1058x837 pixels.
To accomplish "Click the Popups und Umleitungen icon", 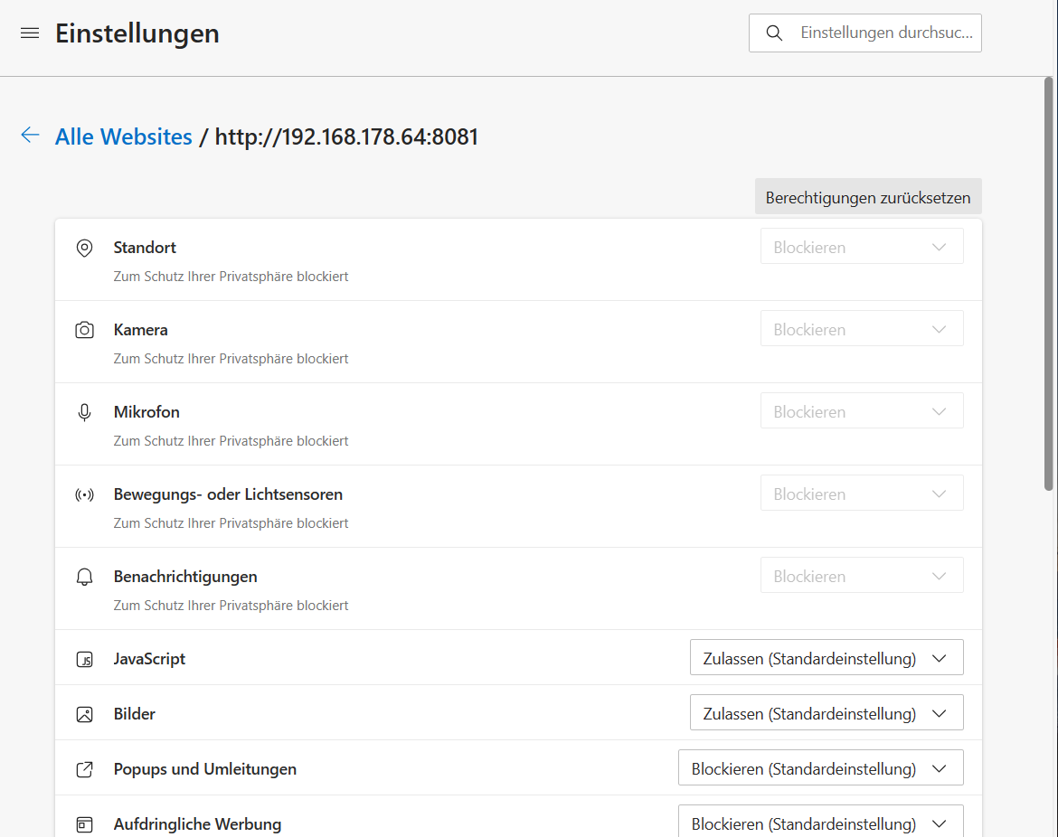I will coord(84,769).
